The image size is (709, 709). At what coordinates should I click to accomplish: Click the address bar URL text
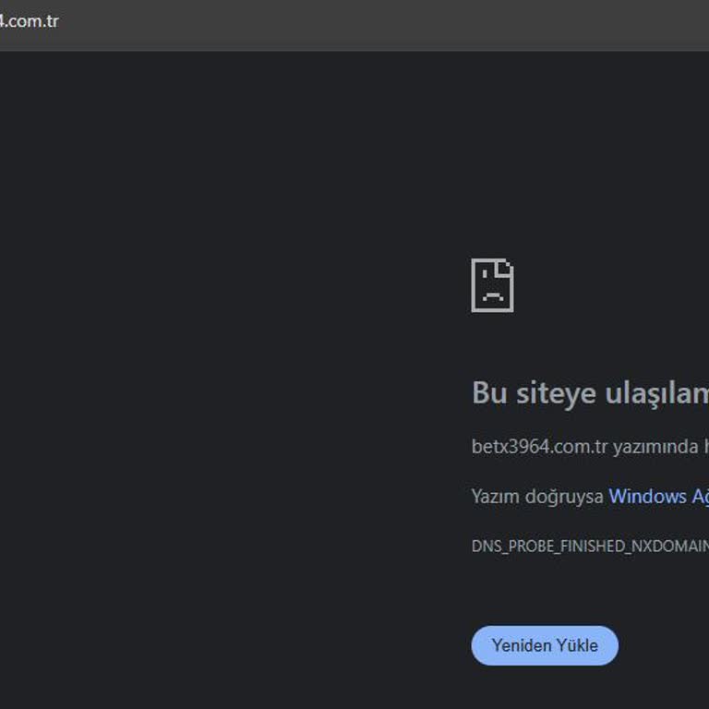[x=29, y=21]
